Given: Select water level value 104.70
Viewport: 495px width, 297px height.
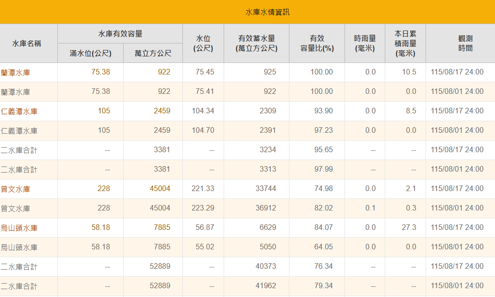Looking at the screenshot, I should click(x=203, y=130).
